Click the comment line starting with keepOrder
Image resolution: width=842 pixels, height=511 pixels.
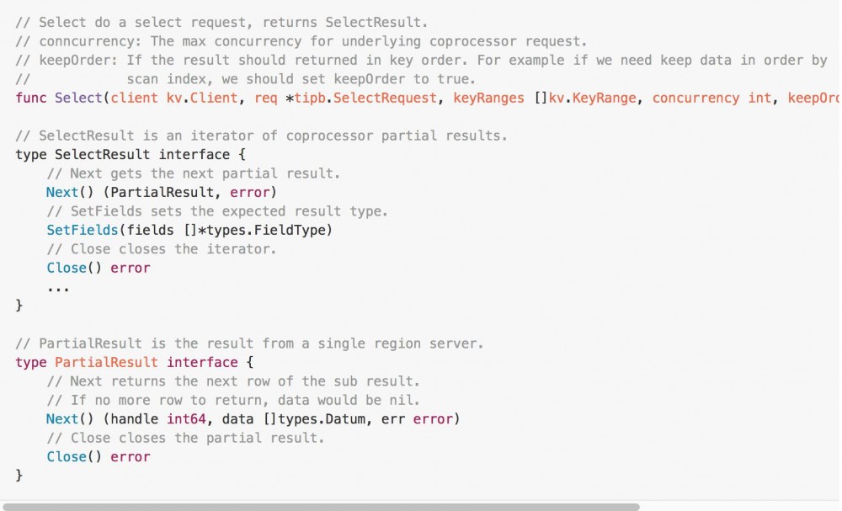[x=421, y=61]
